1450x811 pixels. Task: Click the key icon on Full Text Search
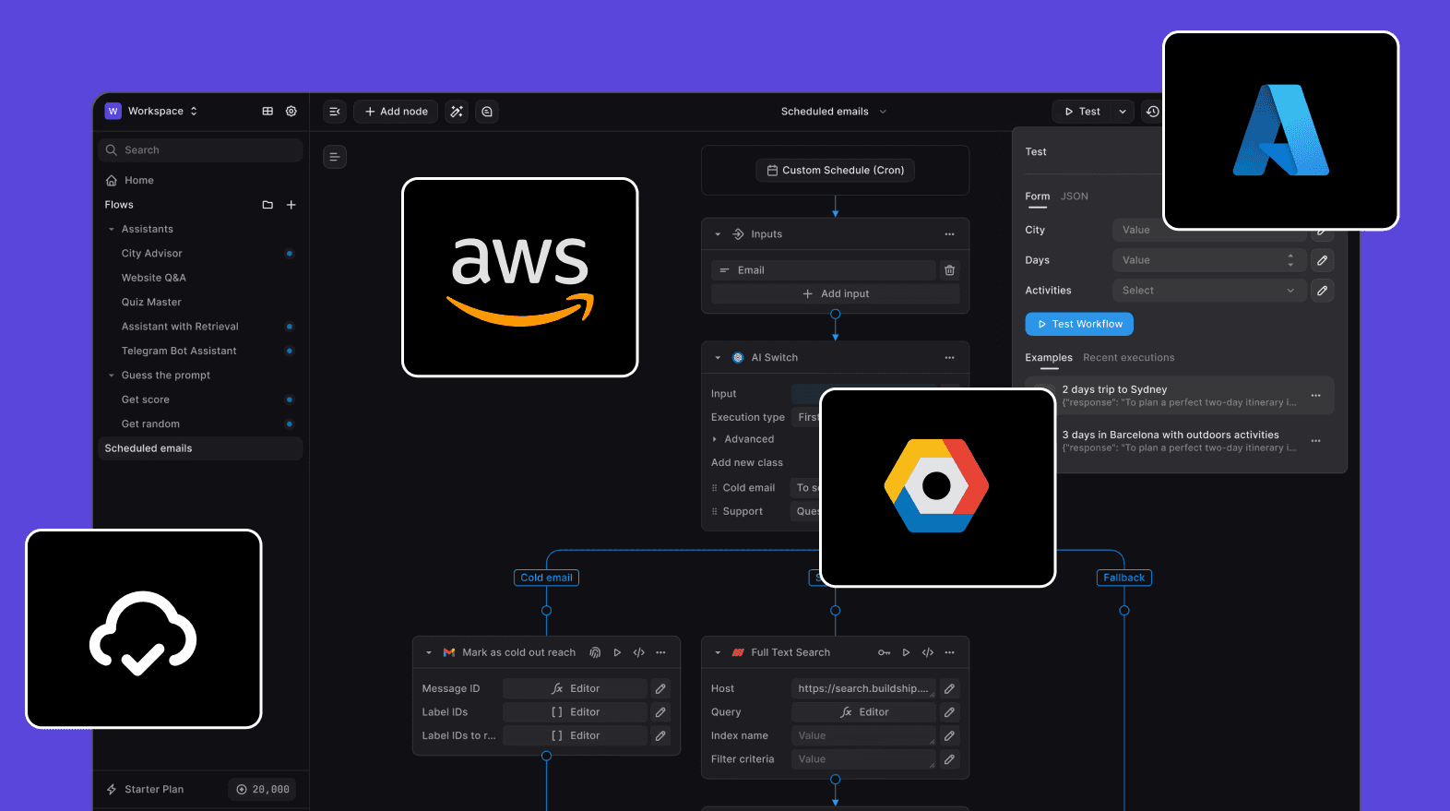(x=884, y=652)
